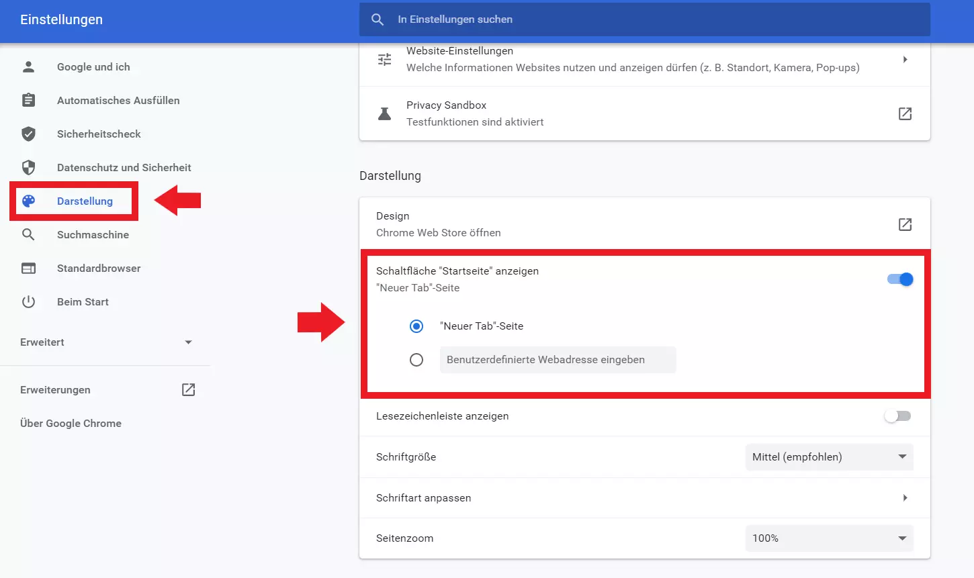974x578 pixels.
Task: Open the Schriftgröße Mittel (empfohlen) dropdown
Action: [829, 456]
